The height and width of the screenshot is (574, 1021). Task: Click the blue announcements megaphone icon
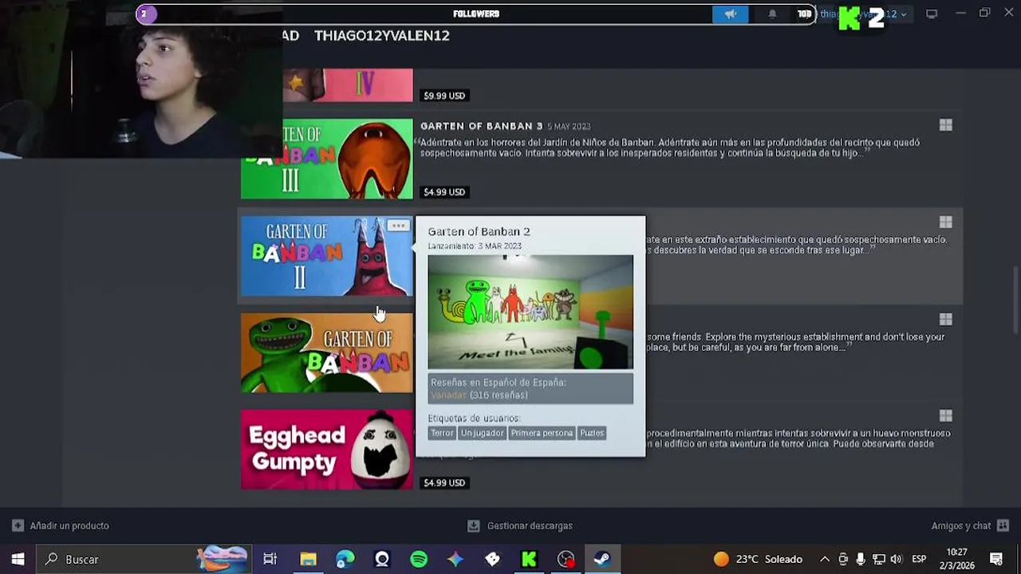point(730,14)
